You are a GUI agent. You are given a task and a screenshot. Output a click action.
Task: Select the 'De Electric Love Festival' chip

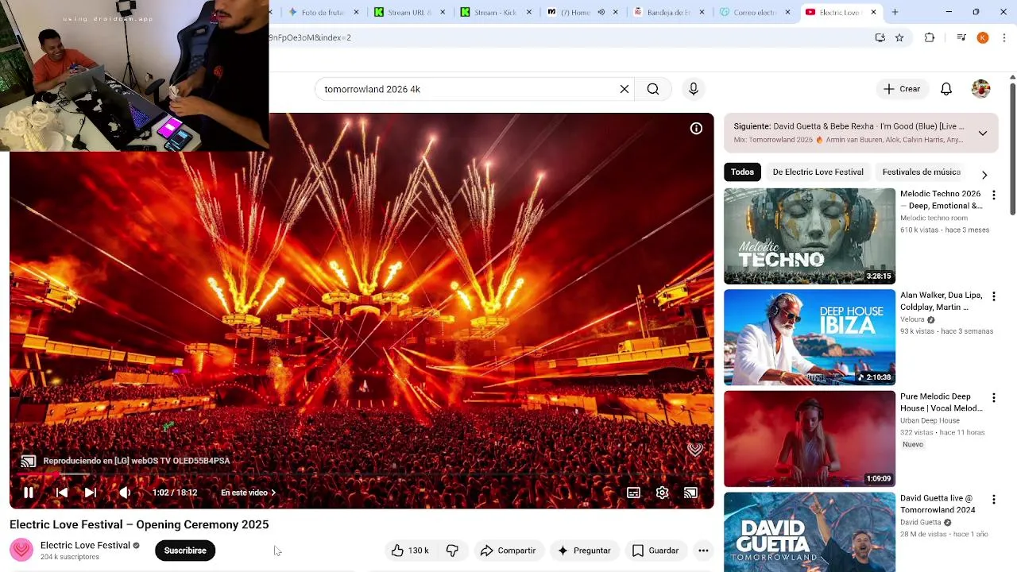818,172
